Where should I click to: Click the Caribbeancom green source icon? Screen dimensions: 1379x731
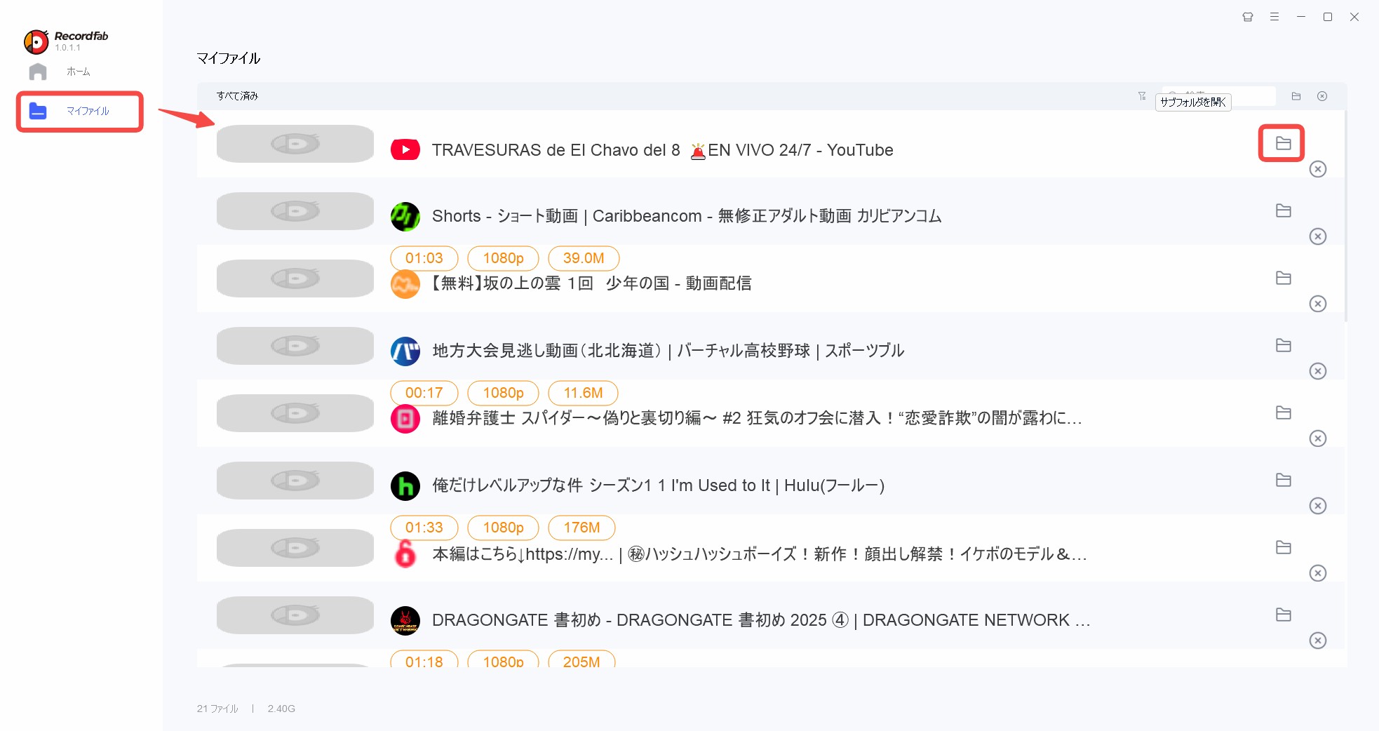point(405,217)
